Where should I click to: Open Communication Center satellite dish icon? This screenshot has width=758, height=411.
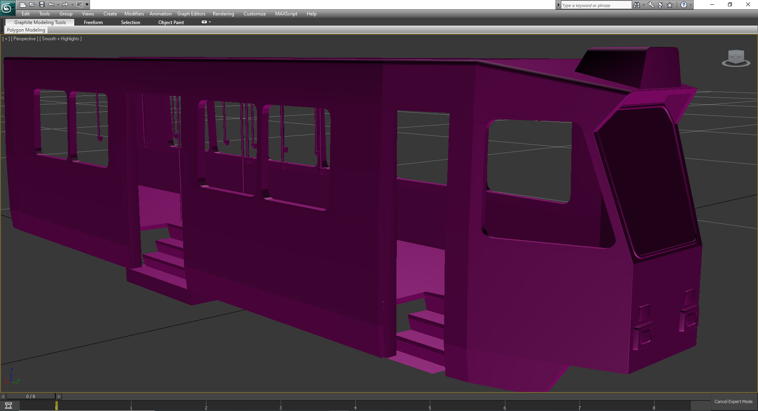coord(660,5)
